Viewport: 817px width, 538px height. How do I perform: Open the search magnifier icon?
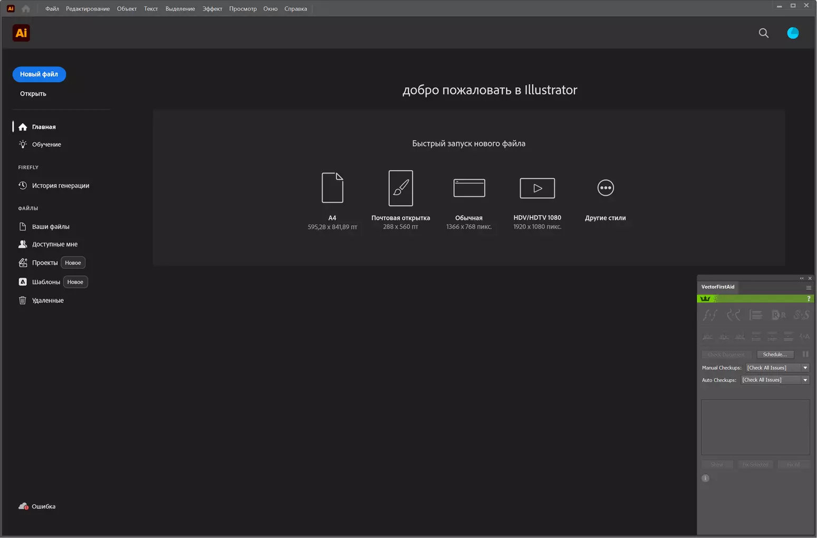[763, 33]
